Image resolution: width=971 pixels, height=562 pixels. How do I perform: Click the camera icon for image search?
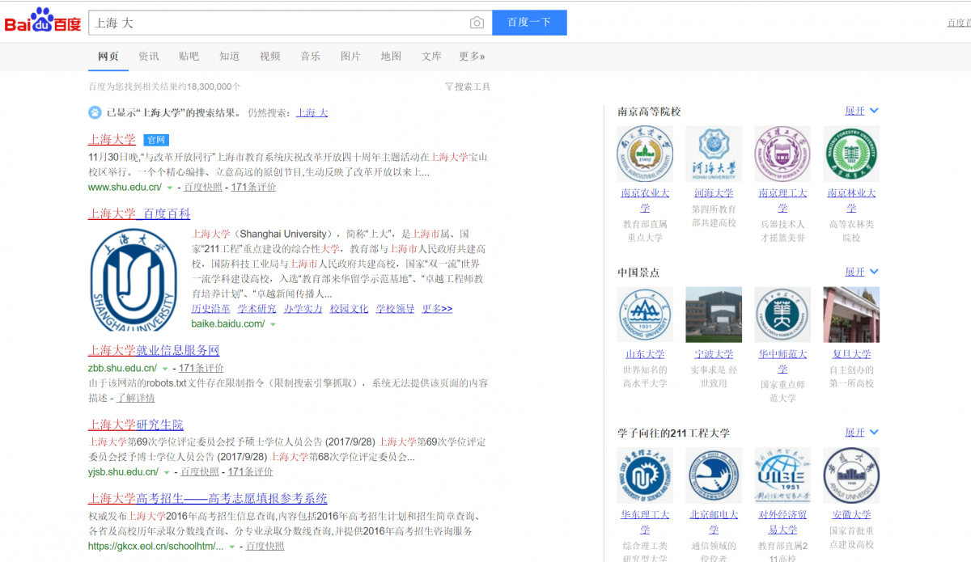pos(477,23)
